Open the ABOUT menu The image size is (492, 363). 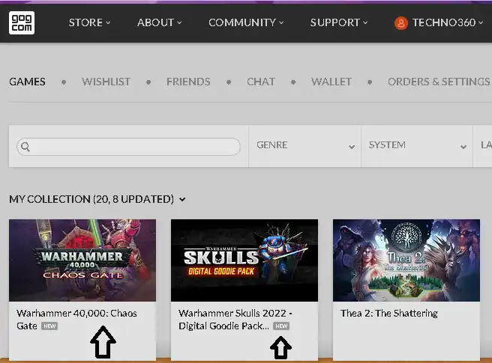(x=160, y=22)
